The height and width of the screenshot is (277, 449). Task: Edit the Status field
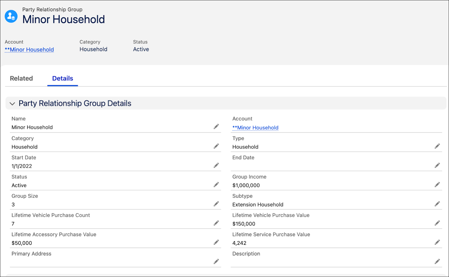(x=216, y=184)
